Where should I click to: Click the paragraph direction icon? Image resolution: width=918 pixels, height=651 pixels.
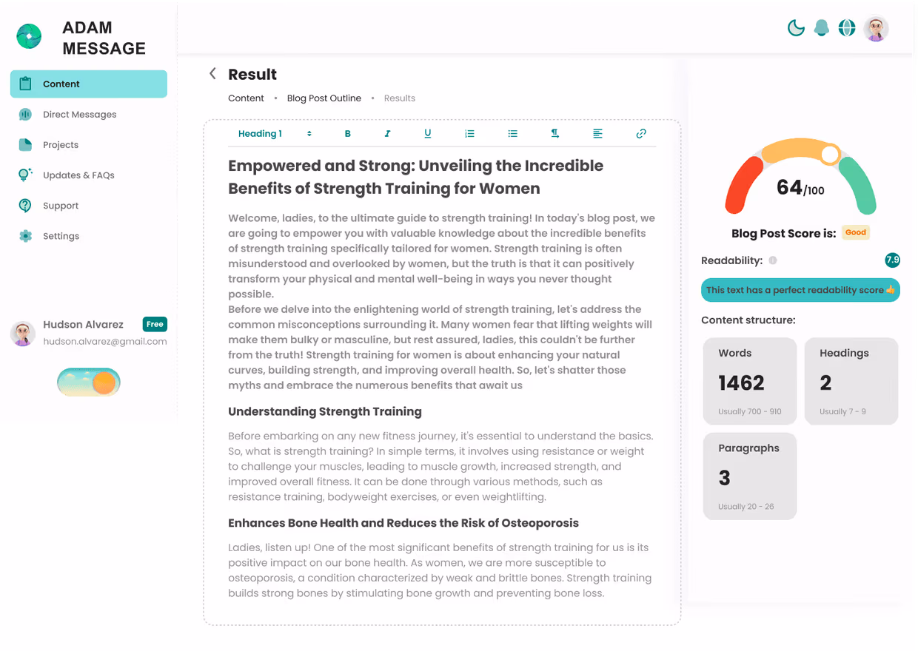[555, 134]
